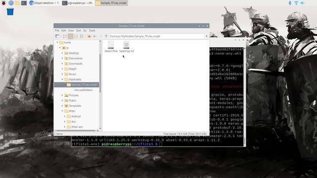Click the terminal command prompt line
The height and width of the screenshot is (178, 317).
pos(117,144)
